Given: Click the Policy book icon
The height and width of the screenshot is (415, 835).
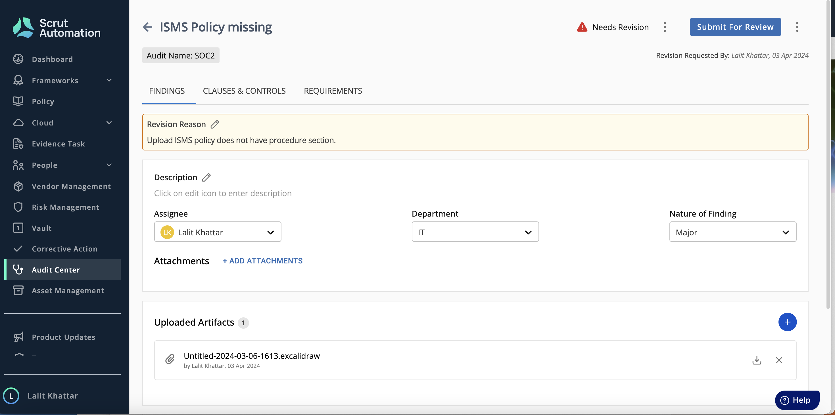Looking at the screenshot, I should 18,101.
